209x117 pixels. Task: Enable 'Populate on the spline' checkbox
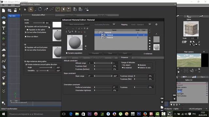click(27, 30)
